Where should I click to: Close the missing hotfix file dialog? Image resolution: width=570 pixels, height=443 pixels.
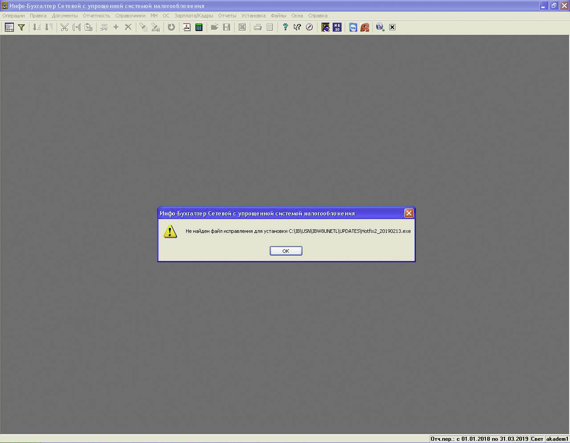tap(409, 213)
